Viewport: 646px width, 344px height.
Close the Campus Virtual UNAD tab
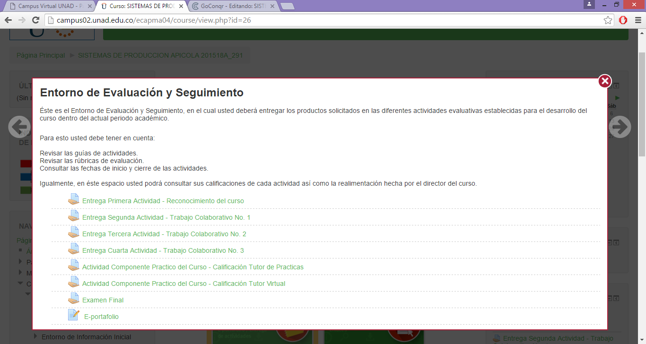click(90, 7)
